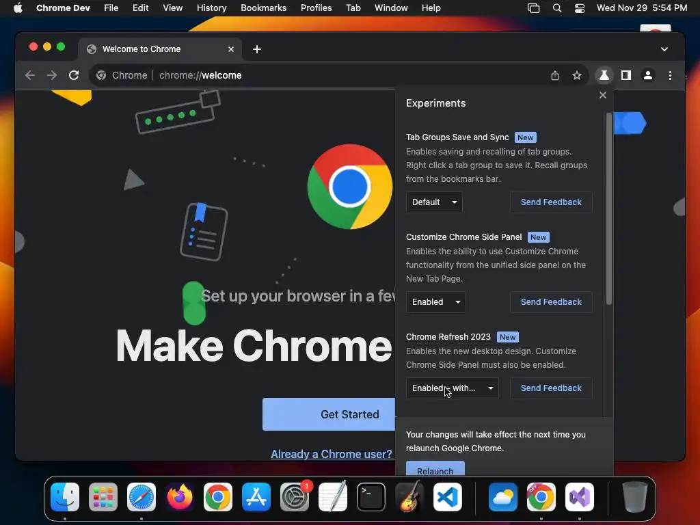
Task: Open the Profiles menu
Action: (x=316, y=8)
